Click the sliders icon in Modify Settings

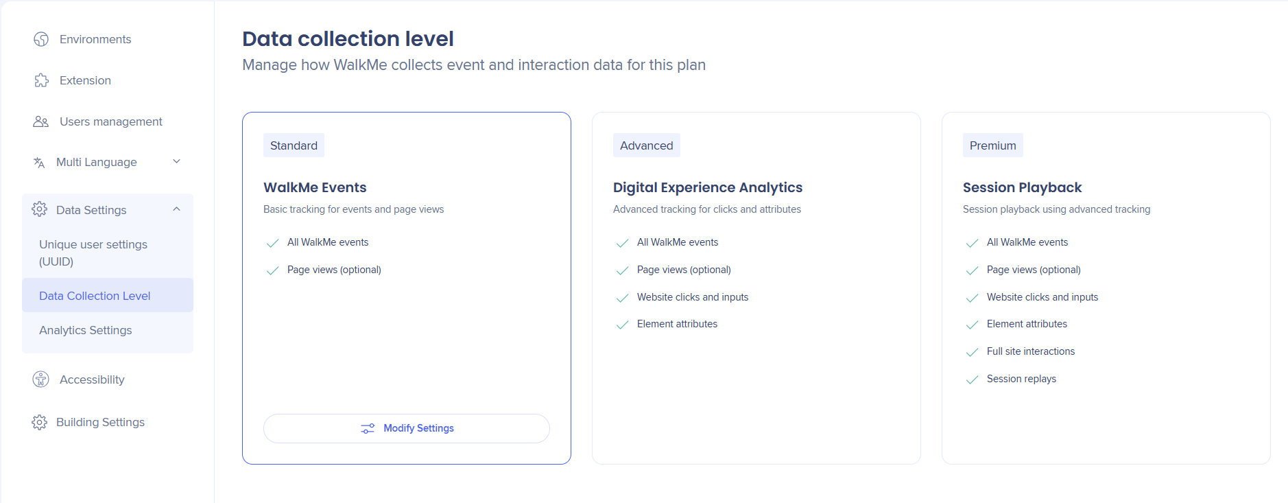[x=368, y=428]
